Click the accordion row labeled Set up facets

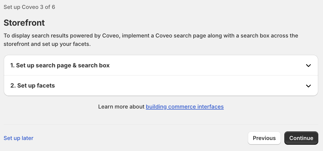coord(161,86)
